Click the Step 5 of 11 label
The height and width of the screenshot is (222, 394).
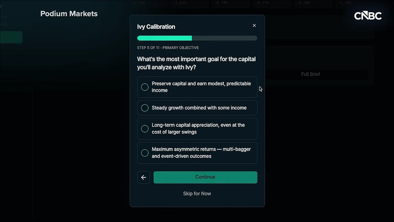tap(148, 48)
